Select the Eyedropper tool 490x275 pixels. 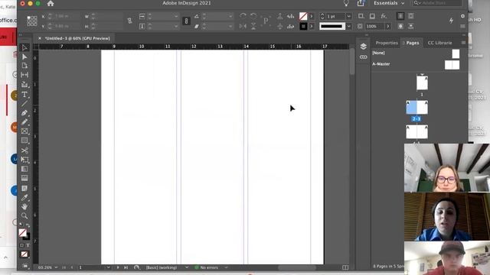point(24,197)
